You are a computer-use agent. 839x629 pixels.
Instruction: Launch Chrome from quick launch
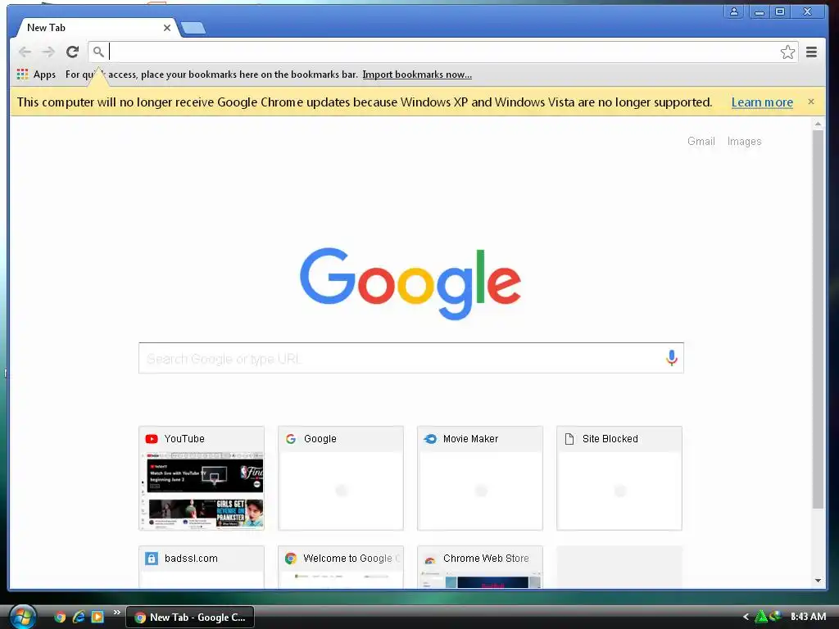pos(60,618)
